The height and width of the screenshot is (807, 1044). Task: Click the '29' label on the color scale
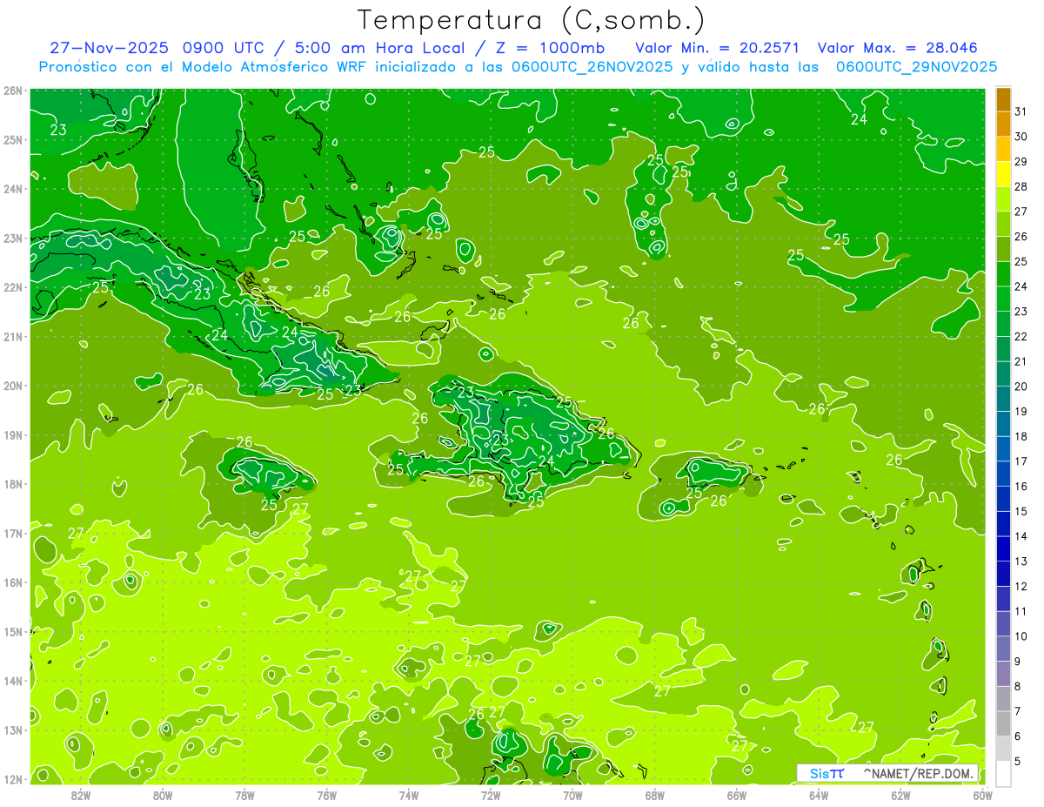(1021, 162)
